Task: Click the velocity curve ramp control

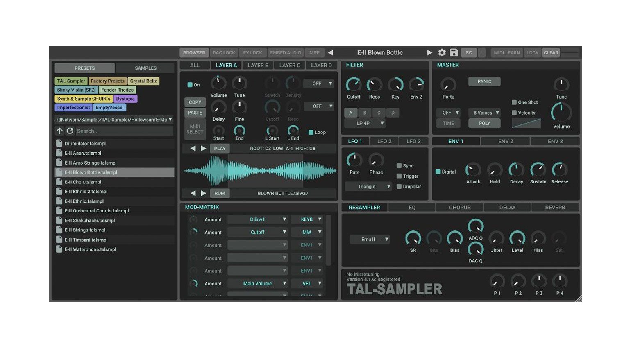Action: [526, 123]
